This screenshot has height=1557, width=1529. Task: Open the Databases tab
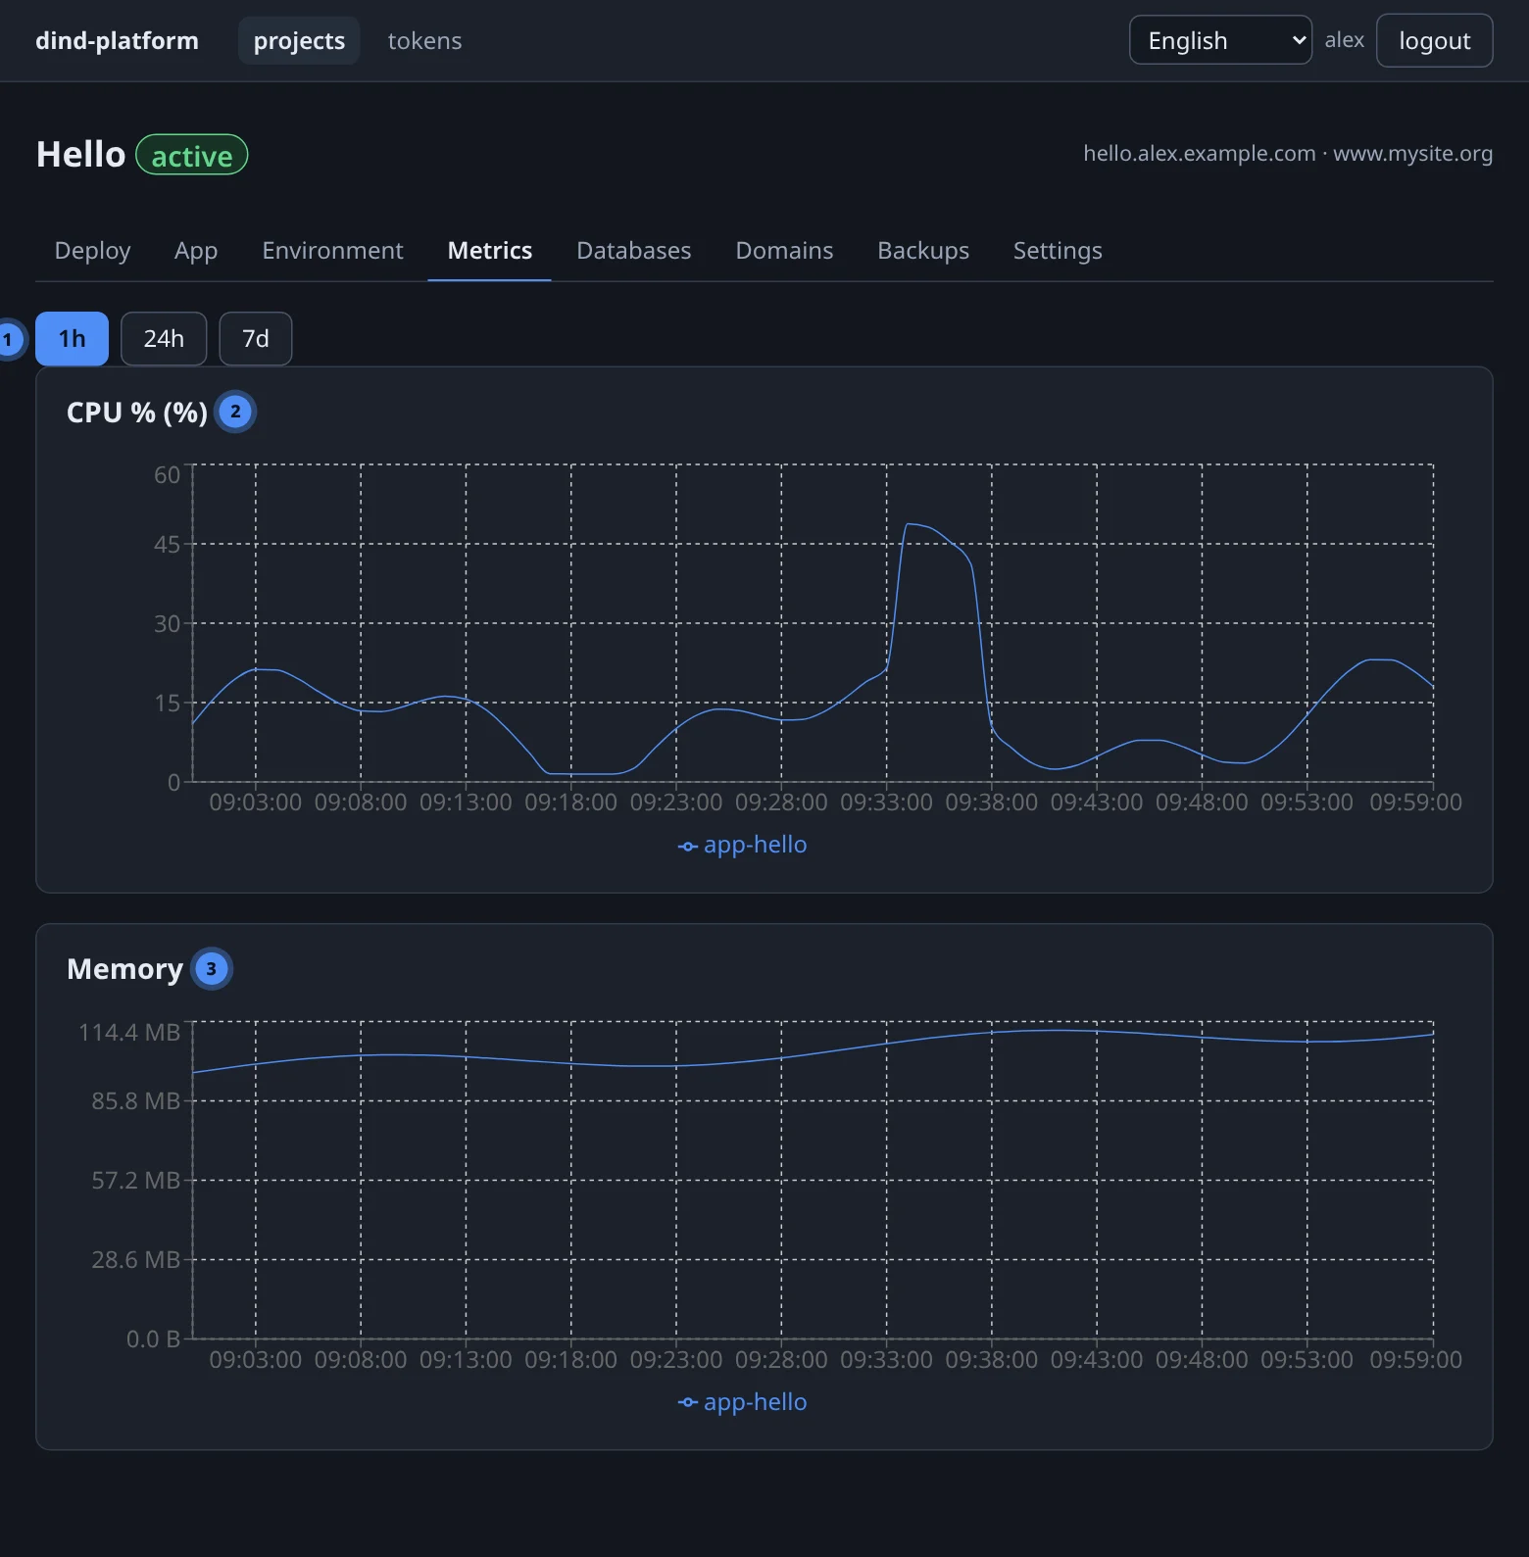click(x=633, y=251)
